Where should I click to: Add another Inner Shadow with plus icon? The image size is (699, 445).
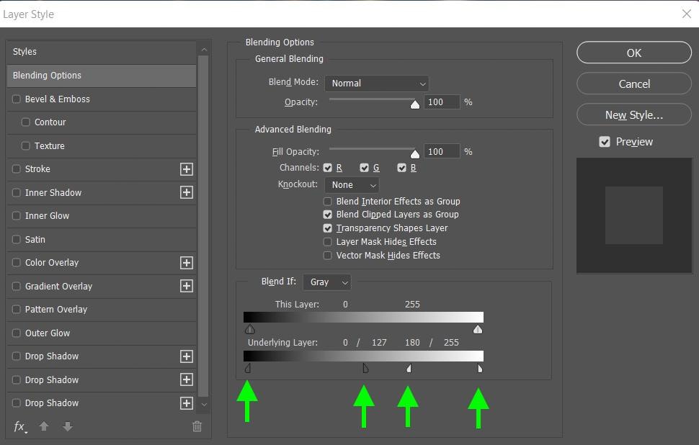click(x=187, y=192)
